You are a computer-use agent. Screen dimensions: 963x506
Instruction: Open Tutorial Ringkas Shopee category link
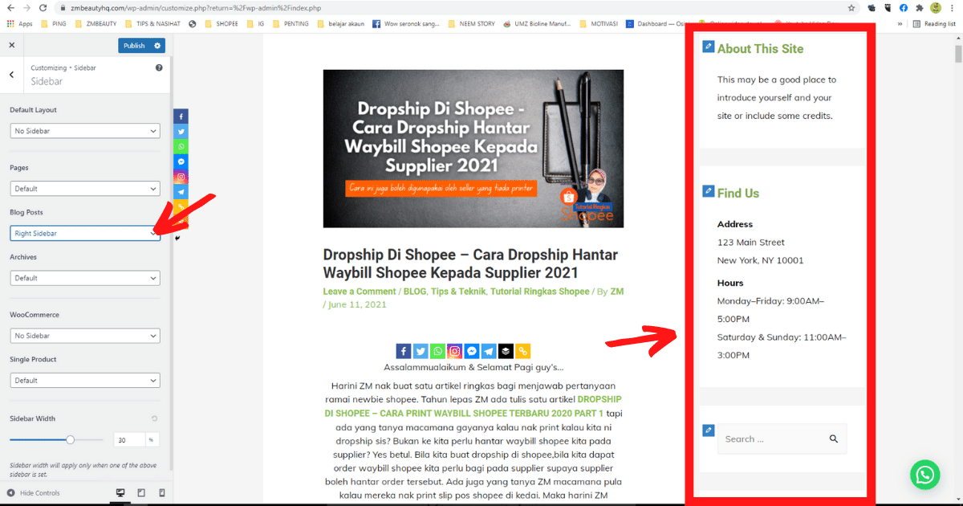coord(540,292)
